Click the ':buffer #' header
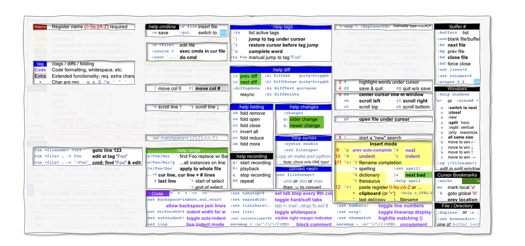Viewport: 525px width, 246px height. click(x=457, y=27)
